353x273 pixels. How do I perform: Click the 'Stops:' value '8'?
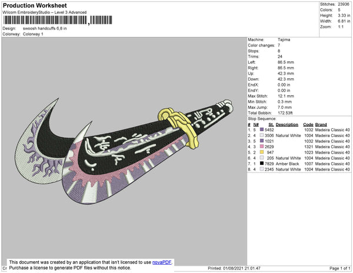click(279, 51)
